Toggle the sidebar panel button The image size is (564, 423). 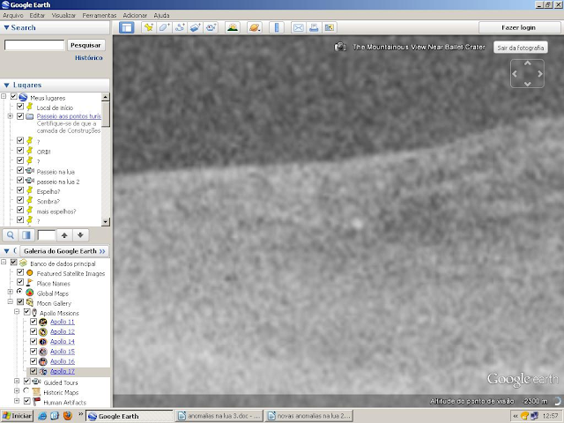click(x=127, y=27)
